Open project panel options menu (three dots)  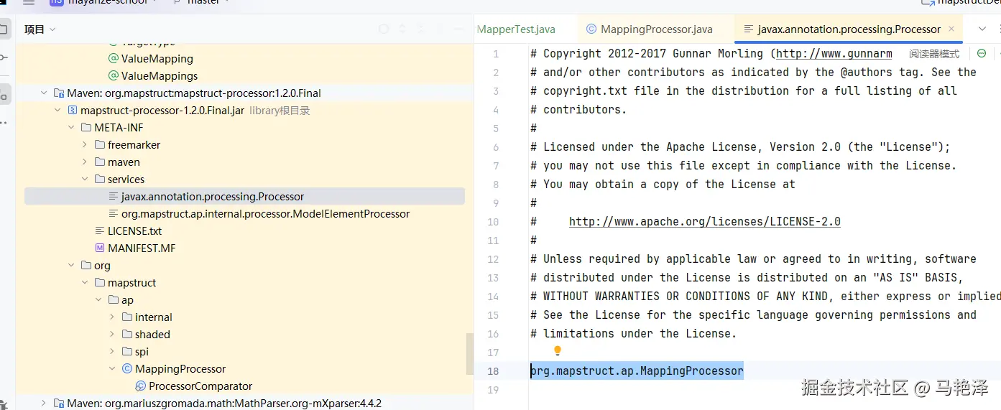pyautogui.click(x=439, y=29)
